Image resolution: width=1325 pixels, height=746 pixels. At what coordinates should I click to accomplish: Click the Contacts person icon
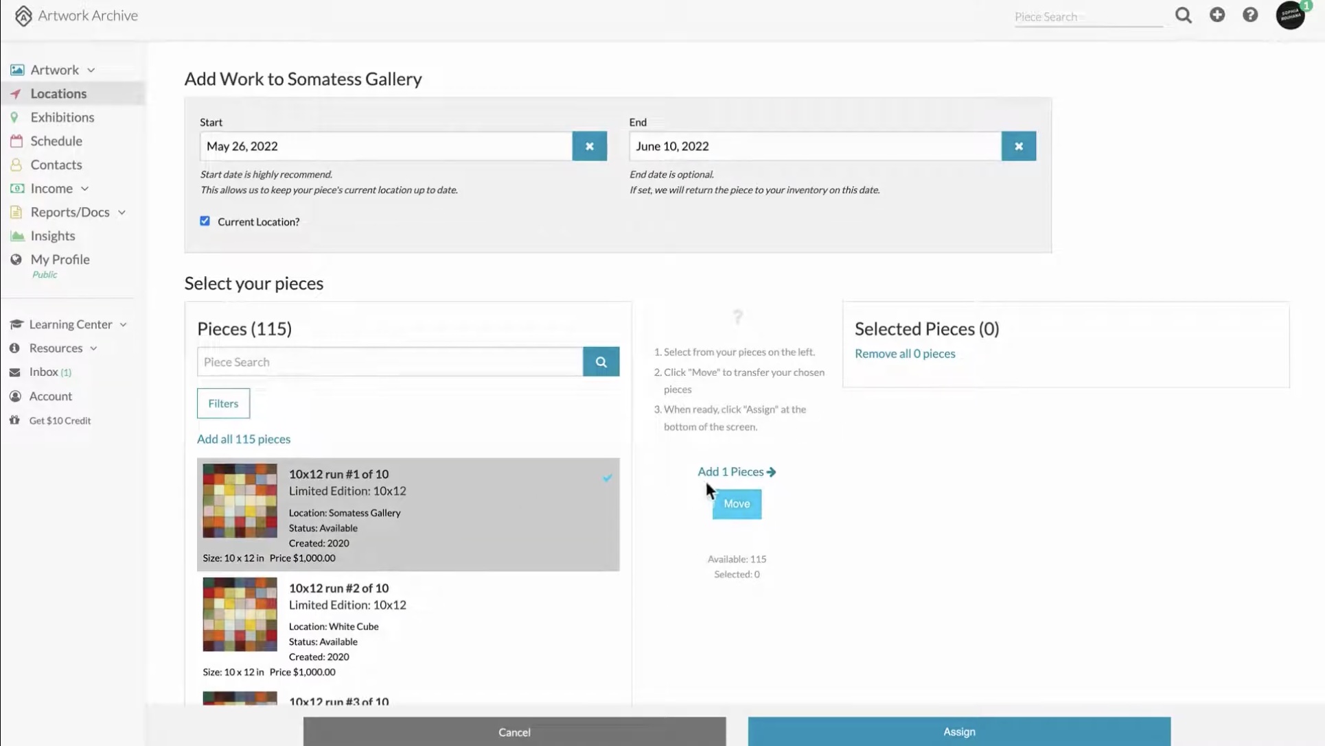16,165
